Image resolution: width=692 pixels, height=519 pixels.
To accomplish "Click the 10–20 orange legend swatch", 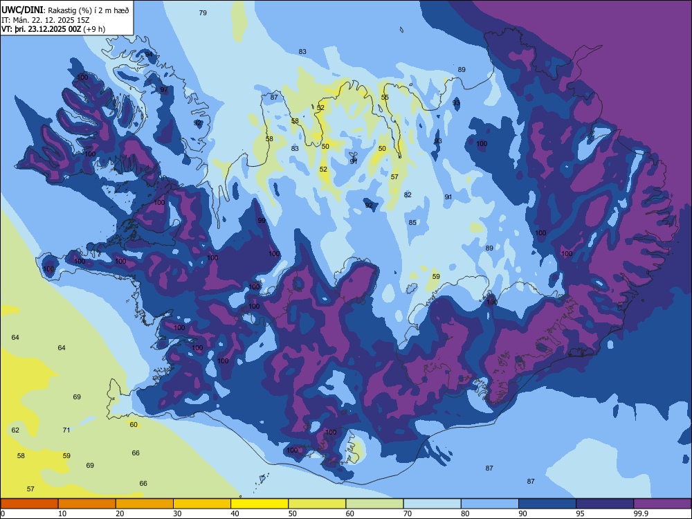I will click(87, 504).
